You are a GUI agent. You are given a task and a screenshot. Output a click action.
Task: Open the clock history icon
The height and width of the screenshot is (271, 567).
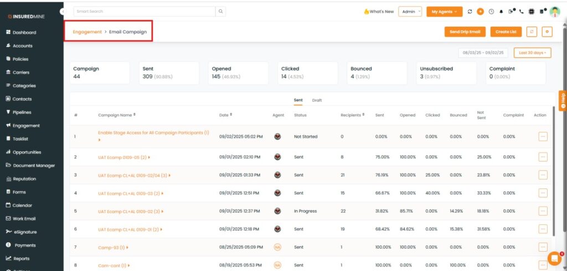point(491,12)
